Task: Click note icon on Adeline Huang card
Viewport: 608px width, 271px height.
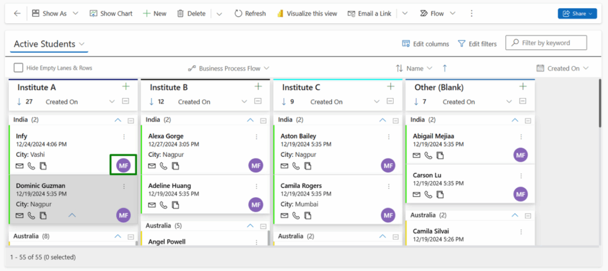Action: tap(176, 204)
